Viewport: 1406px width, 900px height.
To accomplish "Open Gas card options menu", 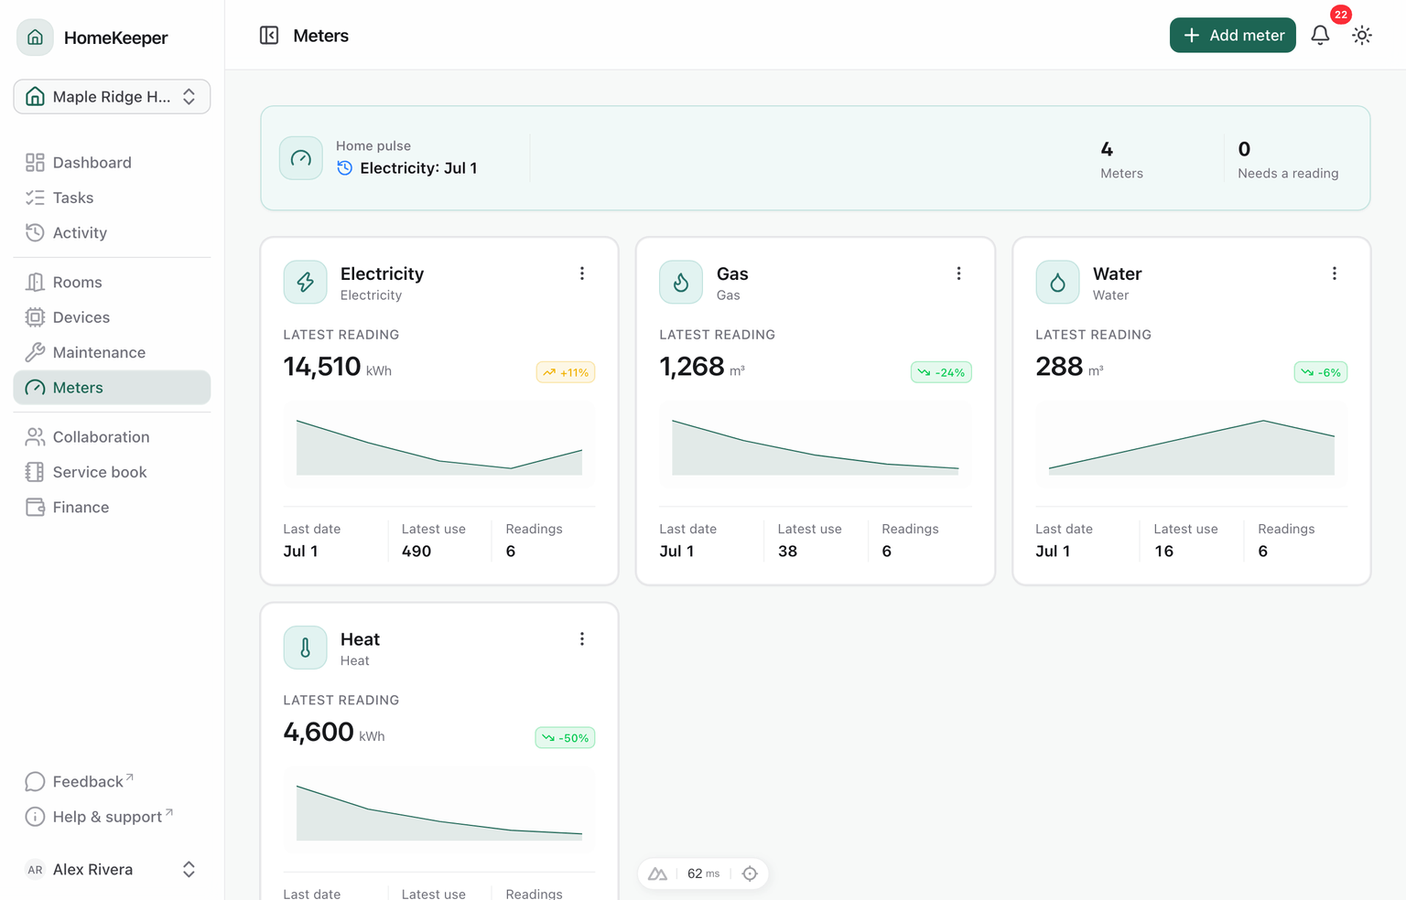I will (958, 273).
